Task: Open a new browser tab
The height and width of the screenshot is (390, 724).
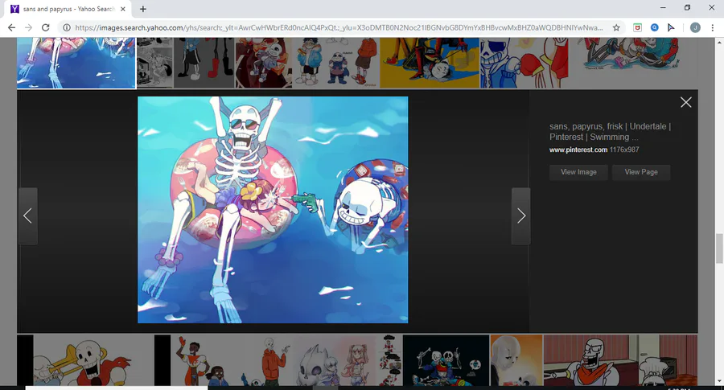Action: 143,9
